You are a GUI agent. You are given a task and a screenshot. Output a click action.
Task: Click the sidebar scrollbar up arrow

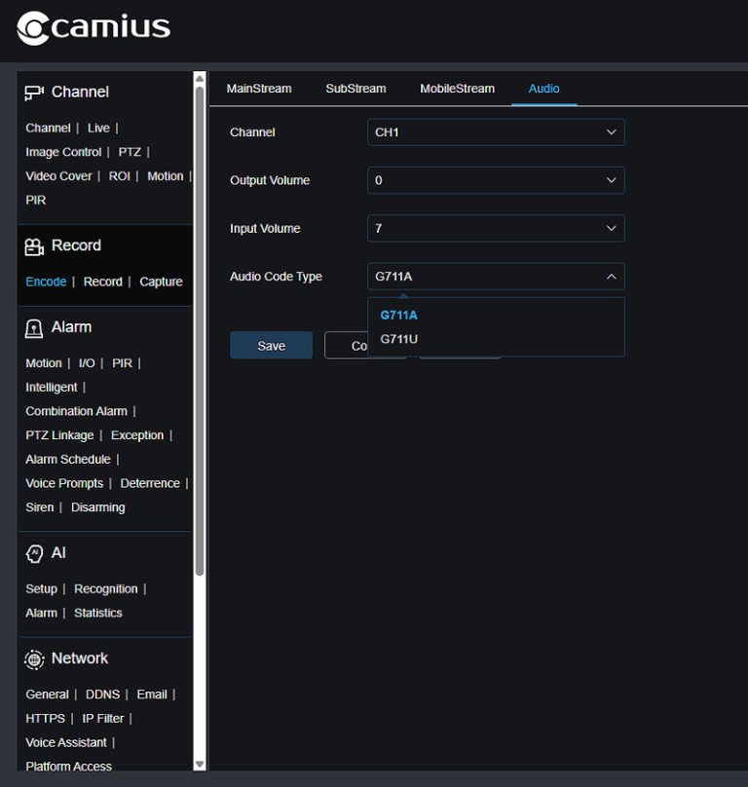(200, 78)
